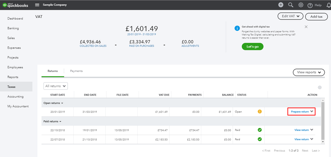This screenshot has width=331, height=157.
Task: Expand the View reports dropdown
Action: point(308,72)
